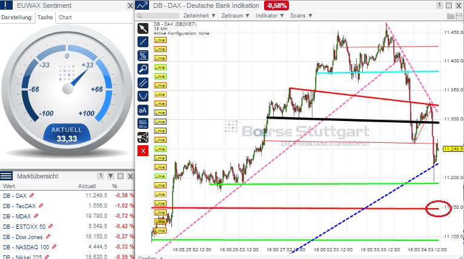Click the value 3.549,5 in Marktübersicht

click(x=98, y=226)
